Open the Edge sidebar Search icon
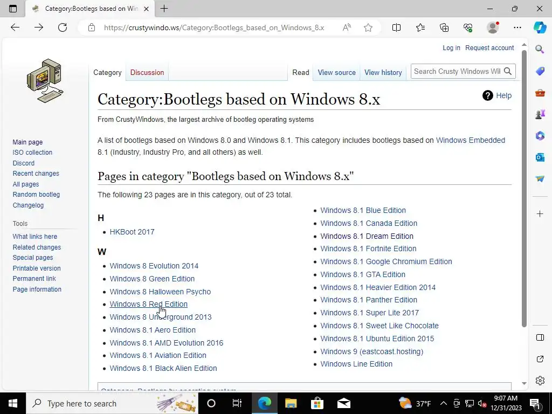Screen dimensions: 552x414 540,49
